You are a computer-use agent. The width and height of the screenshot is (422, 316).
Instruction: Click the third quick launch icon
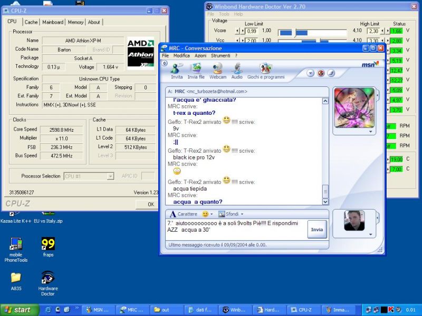tap(67, 310)
